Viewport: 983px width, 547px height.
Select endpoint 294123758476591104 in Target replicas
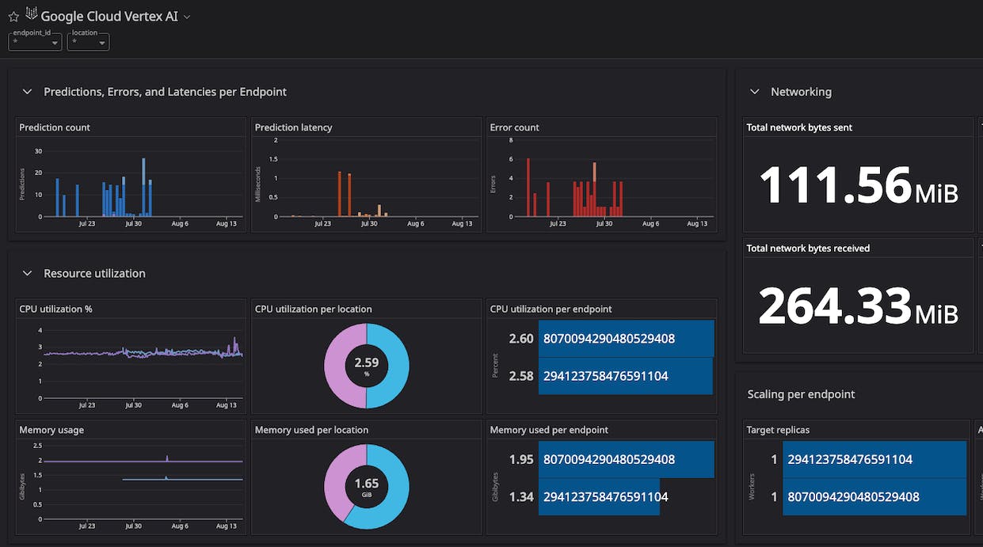click(874, 459)
